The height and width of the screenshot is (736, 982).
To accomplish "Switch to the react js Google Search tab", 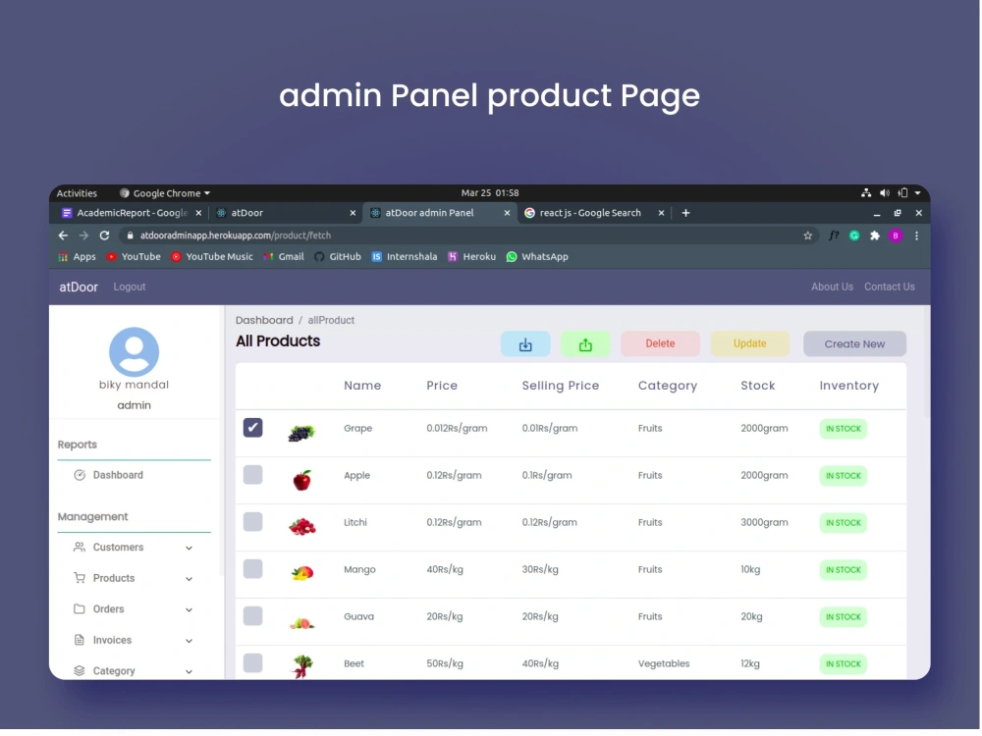I will tap(594, 213).
